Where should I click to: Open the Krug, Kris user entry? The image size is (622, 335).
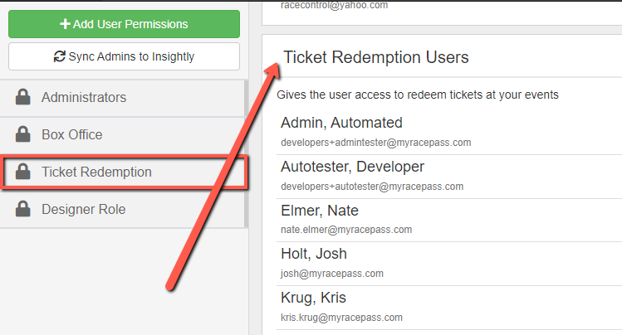point(449,308)
